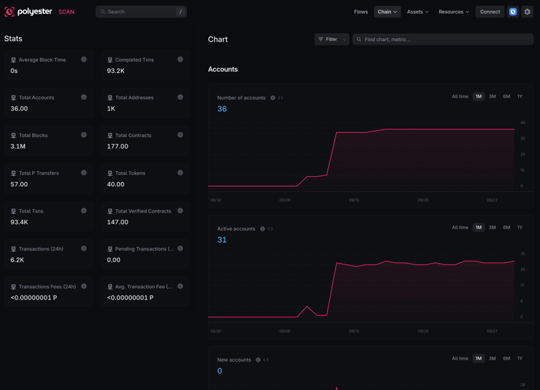This screenshot has width=540, height=390.
Task: Expand the Resources menu
Action: click(x=454, y=11)
